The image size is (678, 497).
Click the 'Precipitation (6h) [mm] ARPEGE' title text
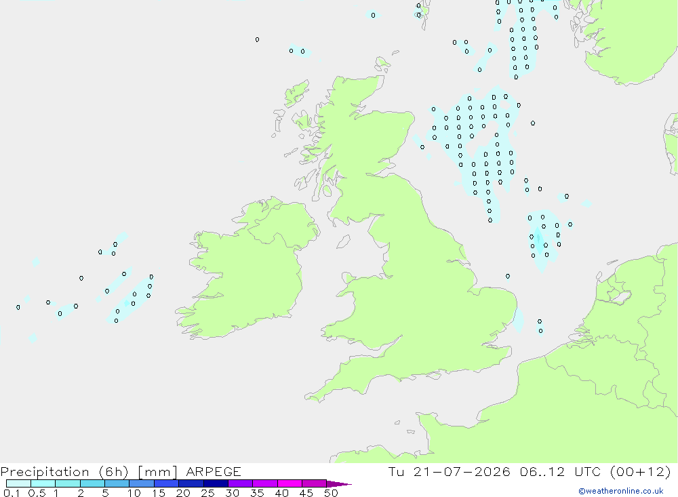[121, 471]
